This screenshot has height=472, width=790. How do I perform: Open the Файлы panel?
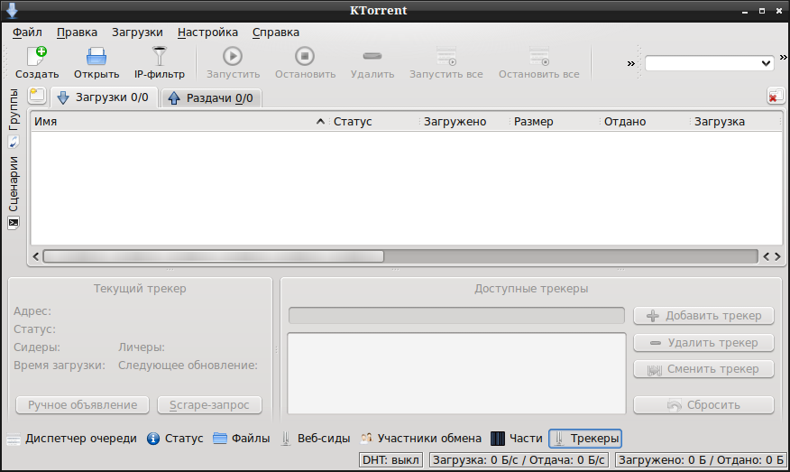(x=242, y=439)
